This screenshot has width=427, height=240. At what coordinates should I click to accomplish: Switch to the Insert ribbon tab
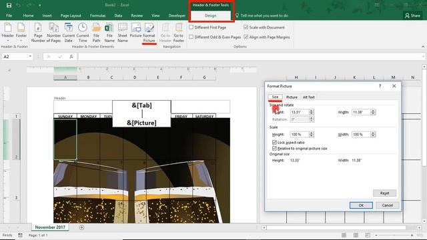pos(47,15)
